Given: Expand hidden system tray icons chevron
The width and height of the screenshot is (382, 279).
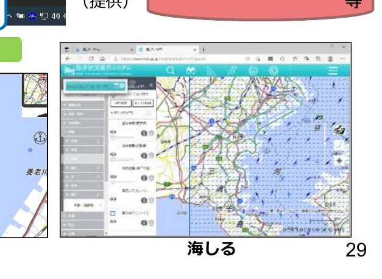Looking at the screenshot, I should point(10,16).
